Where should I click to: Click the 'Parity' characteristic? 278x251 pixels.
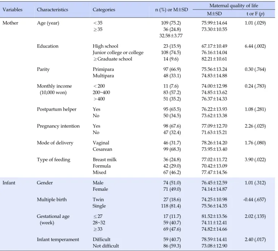(x=43, y=69)
